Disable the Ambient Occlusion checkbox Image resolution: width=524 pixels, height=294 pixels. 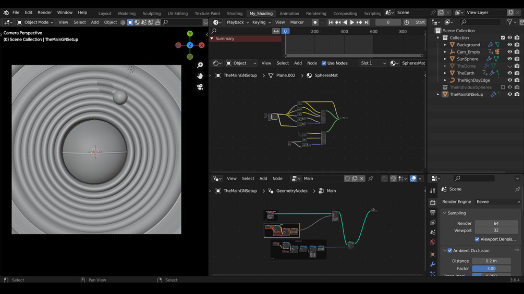pyautogui.click(x=450, y=251)
